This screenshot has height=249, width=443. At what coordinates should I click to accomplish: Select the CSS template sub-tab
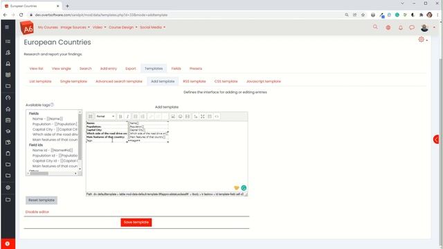point(226,82)
